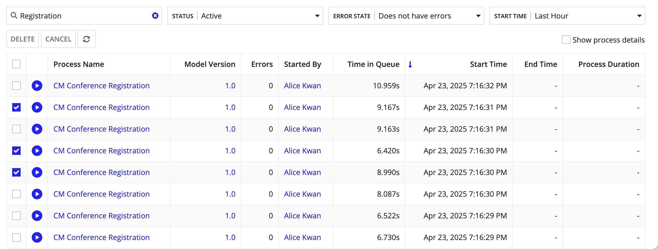Expand the Start Time Last Hour dropdown

coord(567,16)
